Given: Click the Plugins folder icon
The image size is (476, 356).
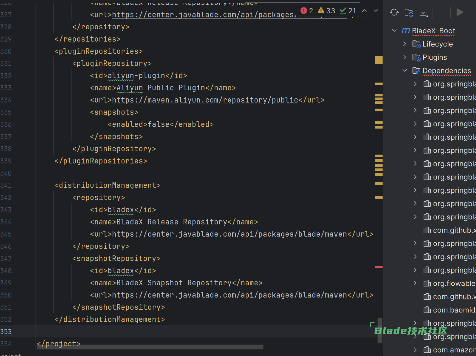Looking at the screenshot, I should pos(417,57).
